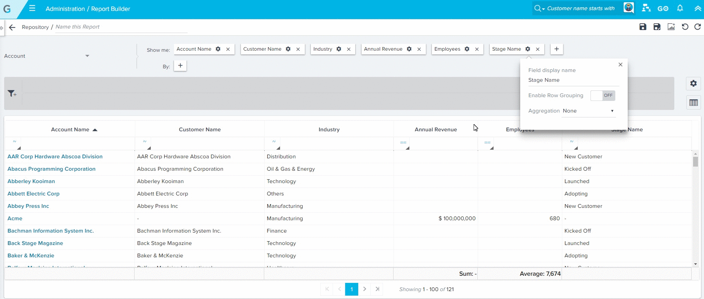Click the Gainsight G logo
Viewport: 704px width, 299px height.
point(7,9)
